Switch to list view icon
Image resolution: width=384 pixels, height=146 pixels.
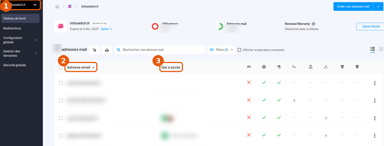pos(372,49)
